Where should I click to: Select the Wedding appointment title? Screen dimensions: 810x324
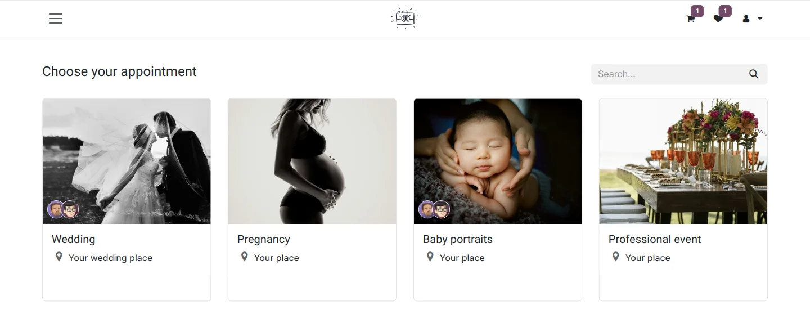[74, 239]
